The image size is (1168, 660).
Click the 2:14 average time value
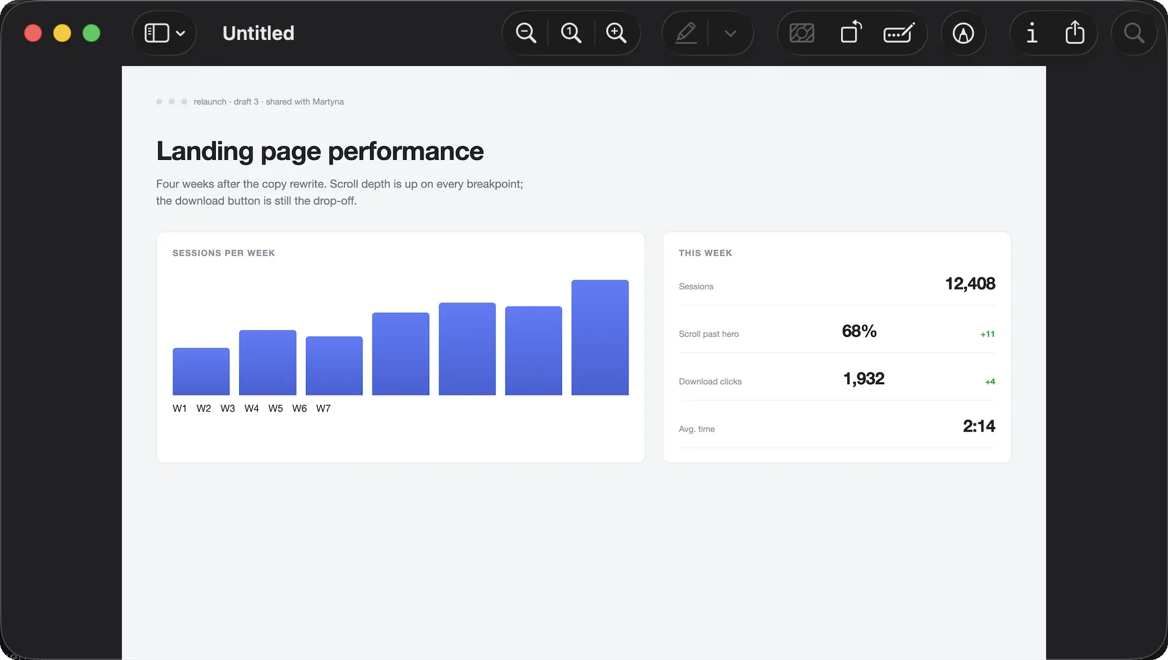[979, 426]
